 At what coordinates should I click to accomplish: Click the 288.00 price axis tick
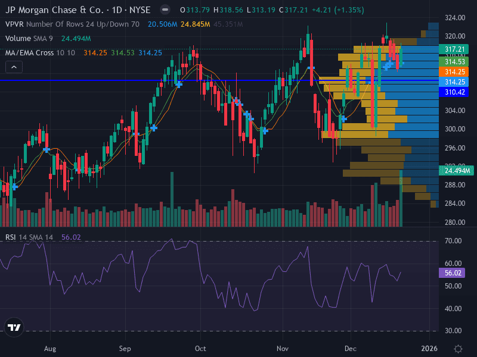455,185
